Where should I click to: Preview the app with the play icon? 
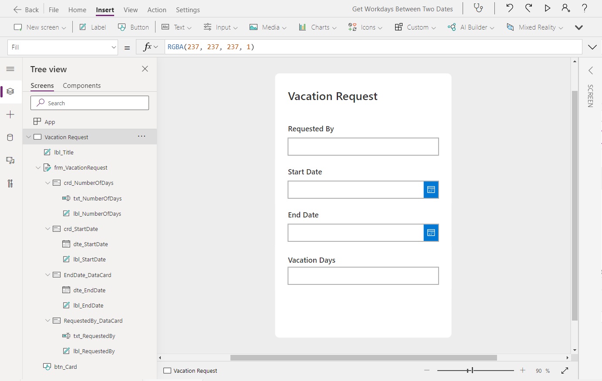548,9
